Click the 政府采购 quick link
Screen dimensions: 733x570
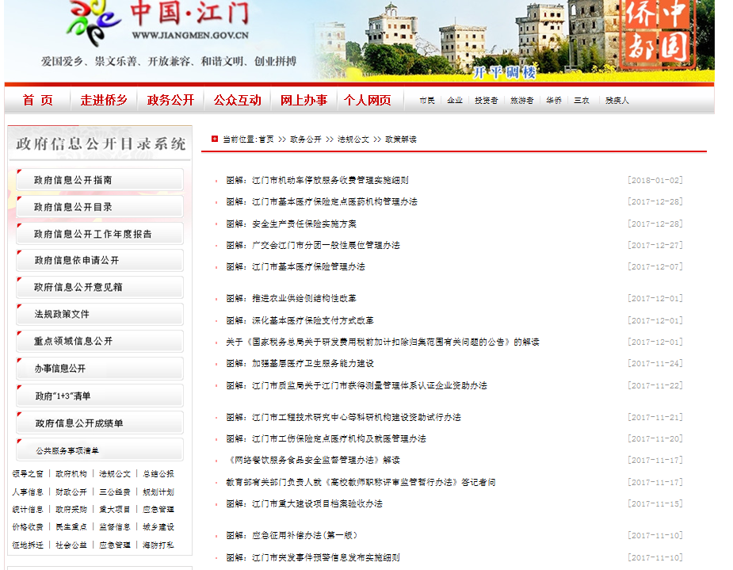tap(71, 510)
